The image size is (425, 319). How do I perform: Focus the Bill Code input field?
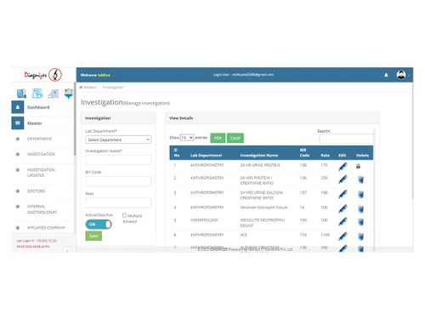pos(118,181)
